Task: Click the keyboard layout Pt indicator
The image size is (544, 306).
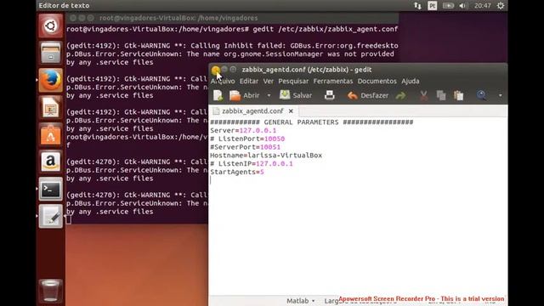Action: [433, 6]
